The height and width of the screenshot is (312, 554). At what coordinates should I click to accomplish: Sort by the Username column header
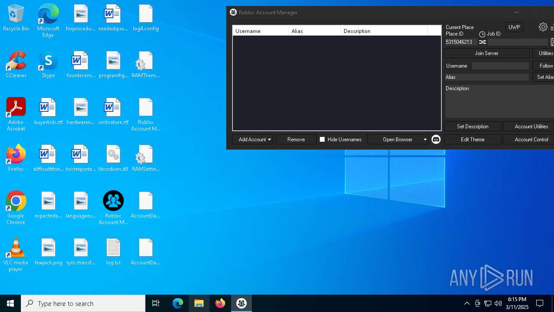pyautogui.click(x=261, y=31)
